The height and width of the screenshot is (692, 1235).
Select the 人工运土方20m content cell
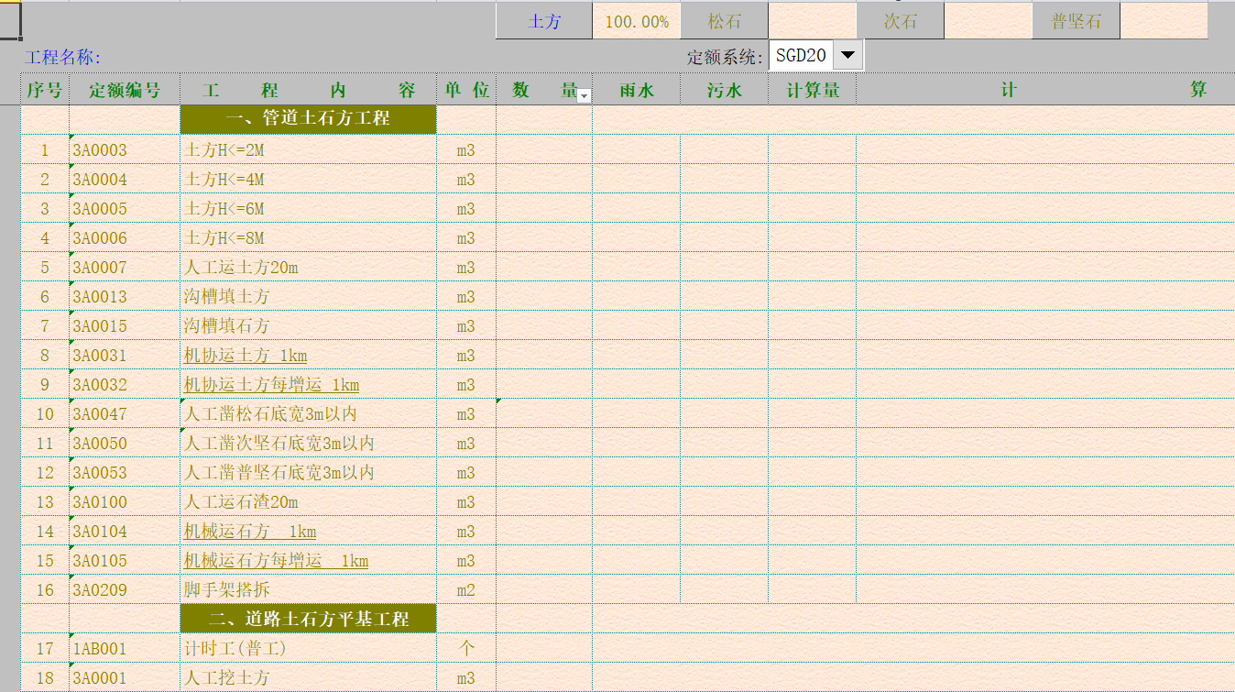(x=309, y=268)
